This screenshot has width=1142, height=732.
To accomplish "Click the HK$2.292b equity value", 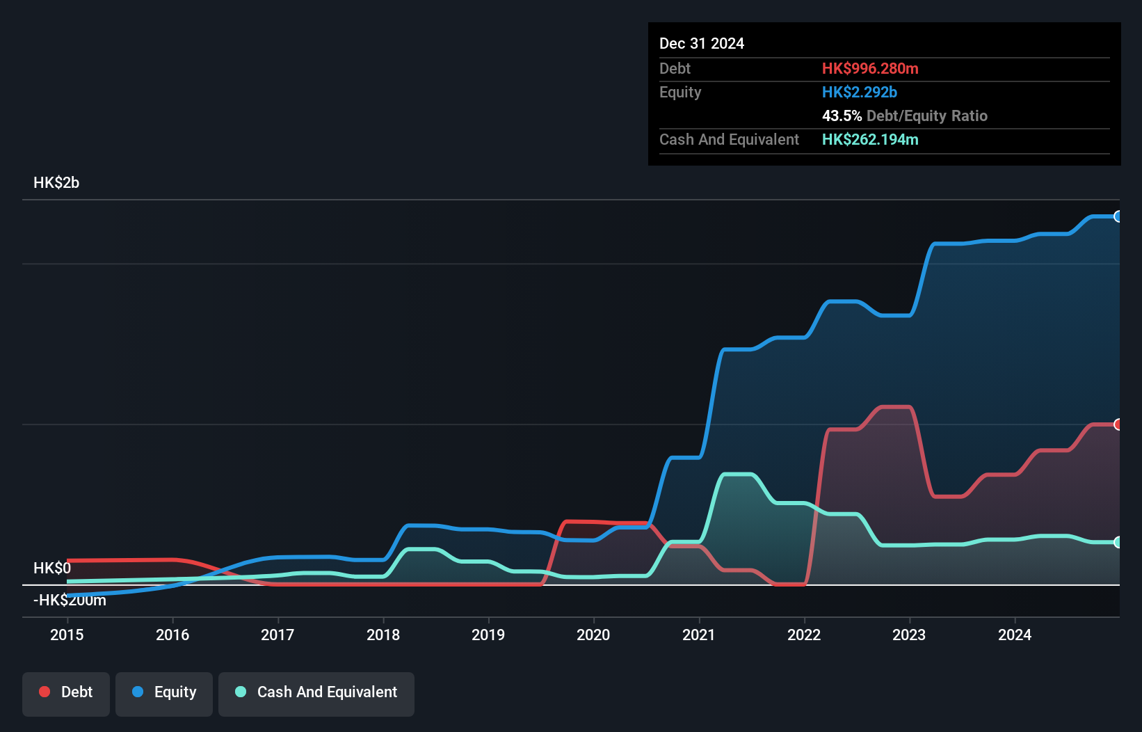I will click(860, 93).
